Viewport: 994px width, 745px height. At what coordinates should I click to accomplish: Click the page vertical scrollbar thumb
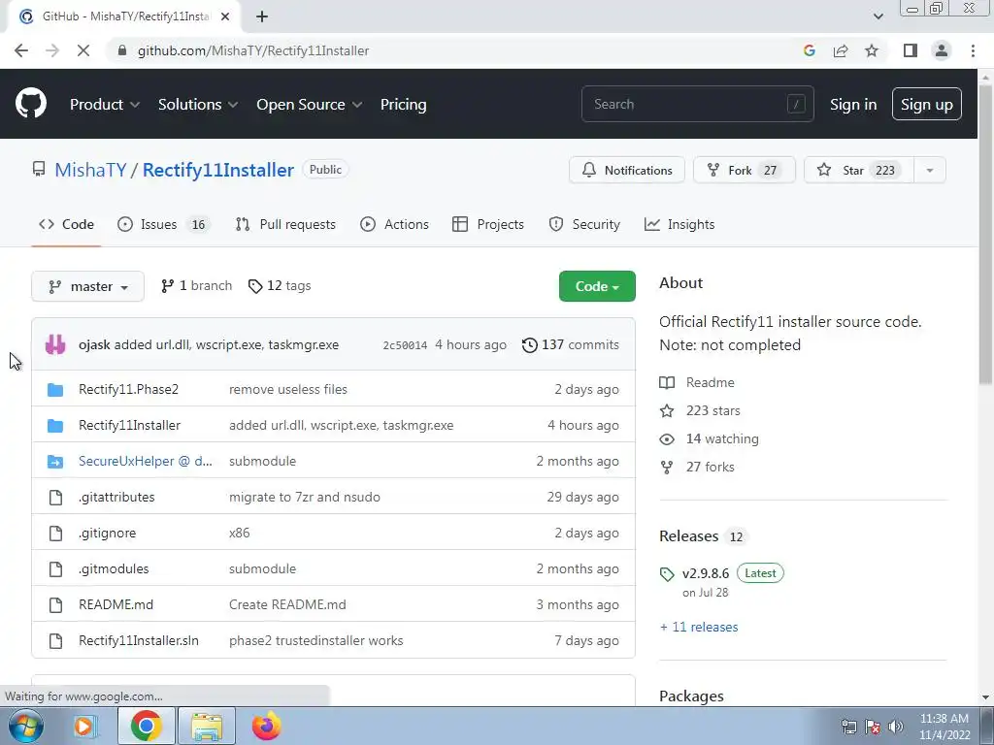click(x=985, y=235)
